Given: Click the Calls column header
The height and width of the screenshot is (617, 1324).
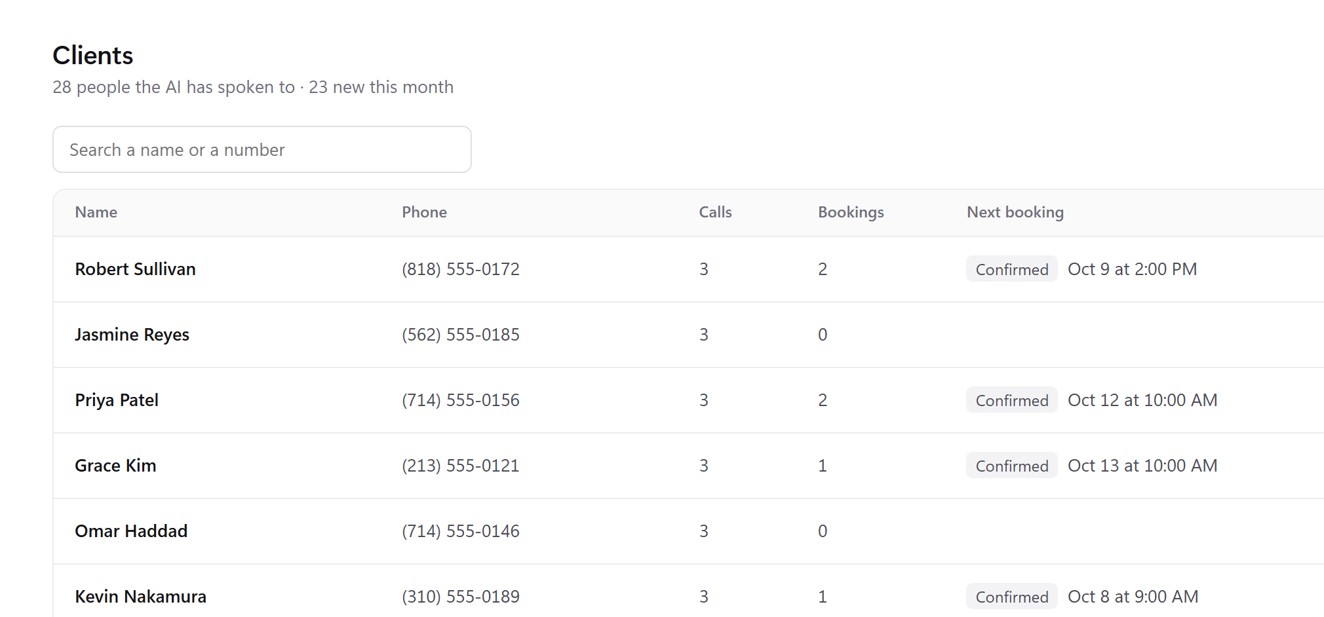Looking at the screenshot, I should 715,212.
